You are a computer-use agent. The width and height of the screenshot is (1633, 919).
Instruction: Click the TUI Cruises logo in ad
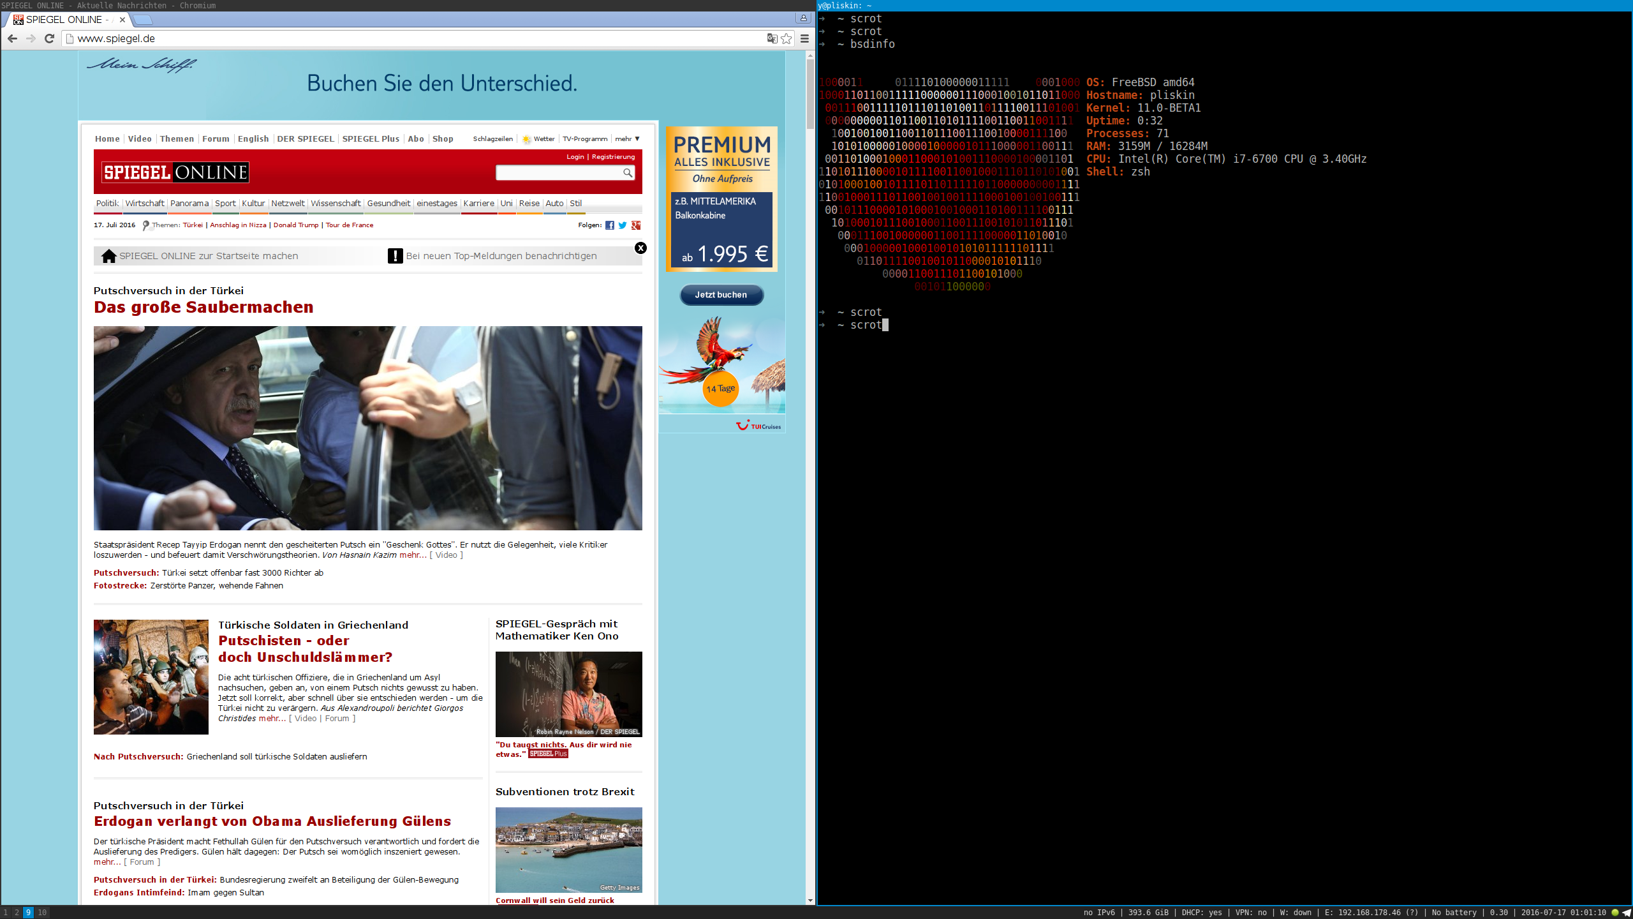pyautogui.click(x=758, y=426)
